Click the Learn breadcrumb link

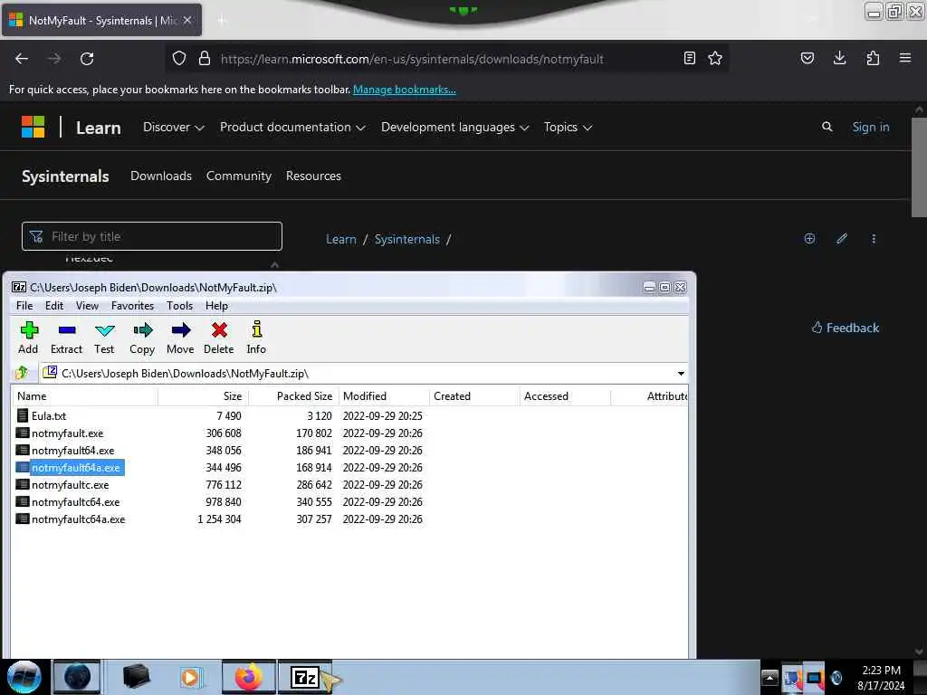(x=341, y=239)
